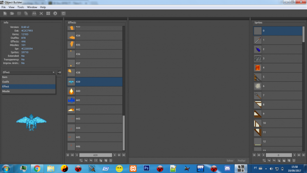Select effect 439 winged creature row

(x=95, y=82)
